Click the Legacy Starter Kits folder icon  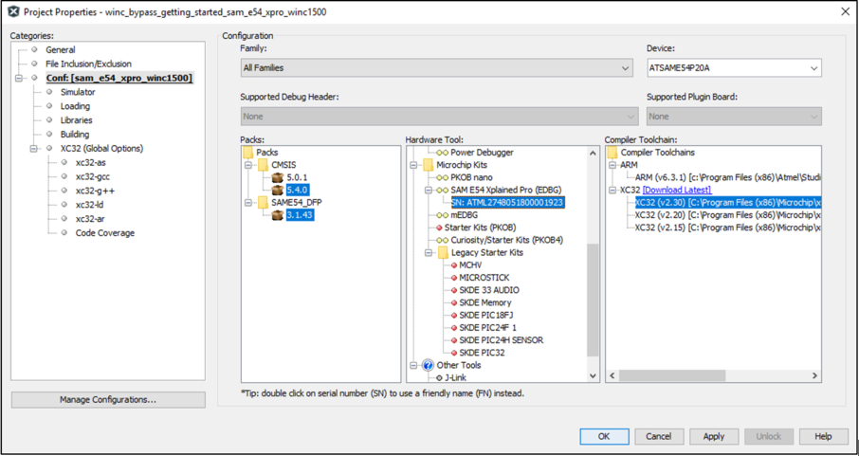pos(443,253)
